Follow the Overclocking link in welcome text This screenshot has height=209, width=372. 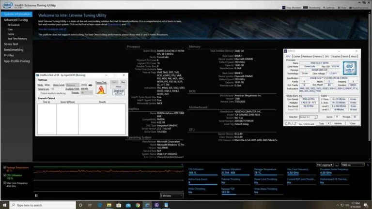point(114,24)
